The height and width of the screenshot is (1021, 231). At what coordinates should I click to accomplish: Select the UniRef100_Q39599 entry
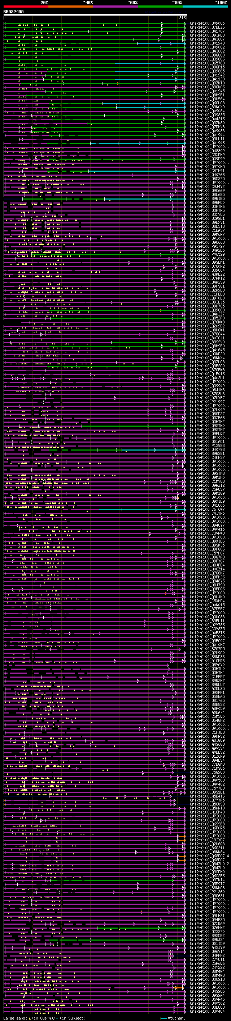point(207,159)
